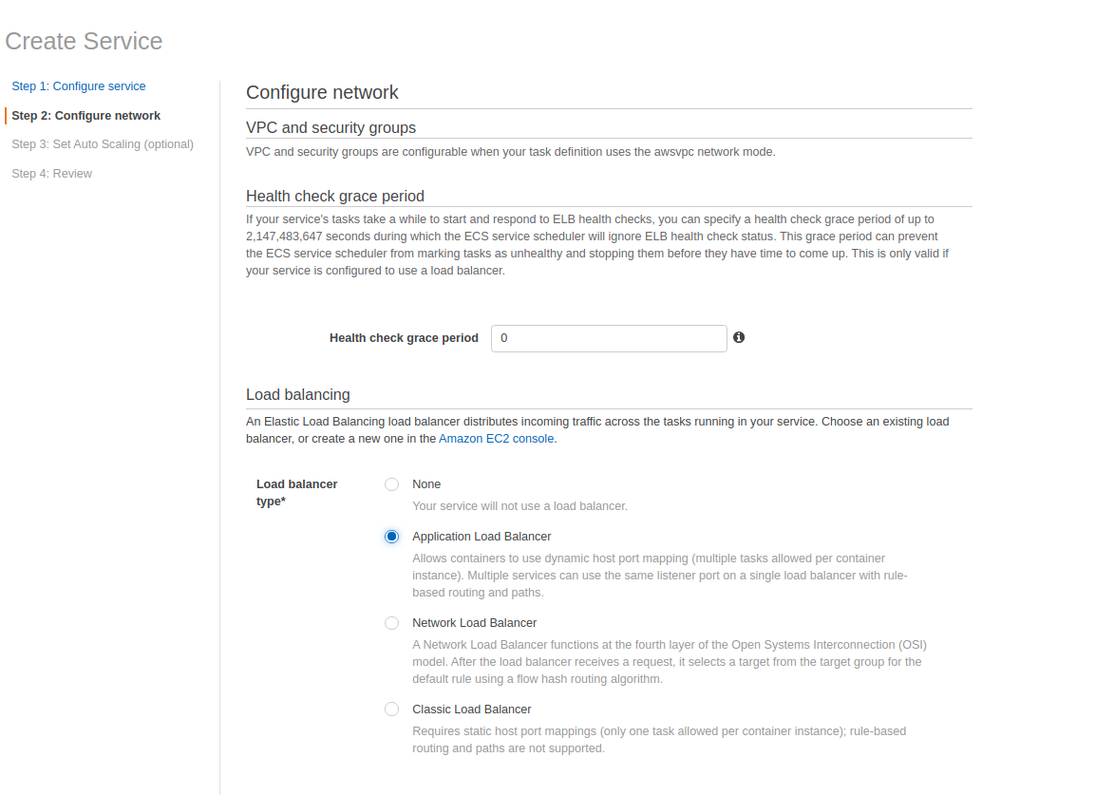Choose the Application Load Balancer radio button
The image size is (1114, 795).
tap(391, 537)
